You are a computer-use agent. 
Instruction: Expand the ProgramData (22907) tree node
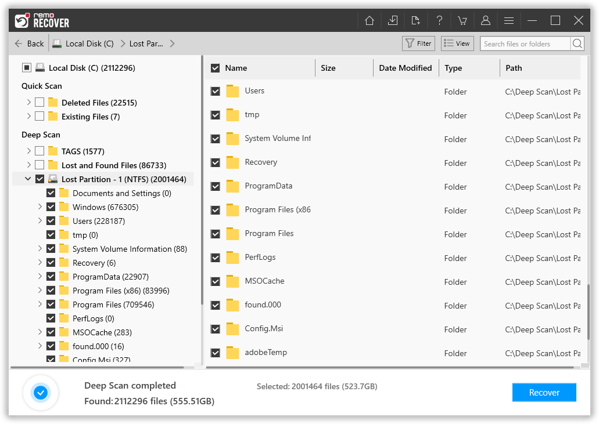coord(40,276)
